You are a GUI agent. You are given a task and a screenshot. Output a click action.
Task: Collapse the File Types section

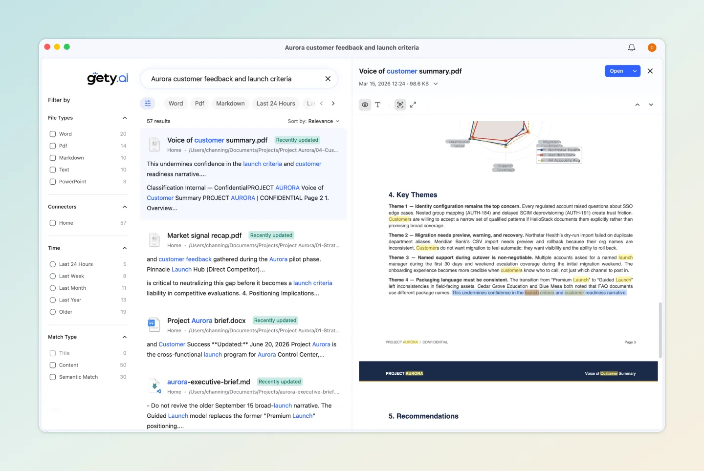click(125, 118)
